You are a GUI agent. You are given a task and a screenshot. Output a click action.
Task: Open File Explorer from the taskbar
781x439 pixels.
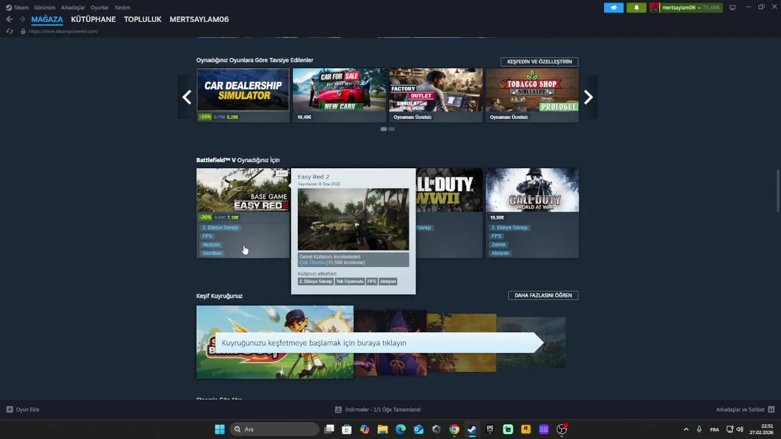coord(383,429)
